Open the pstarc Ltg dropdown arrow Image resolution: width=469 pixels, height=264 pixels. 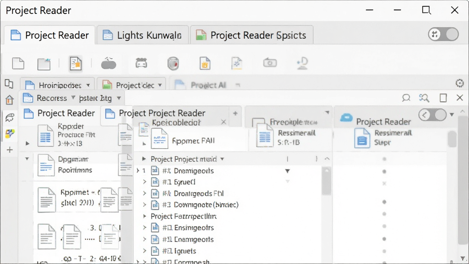[x=119, y=98]
